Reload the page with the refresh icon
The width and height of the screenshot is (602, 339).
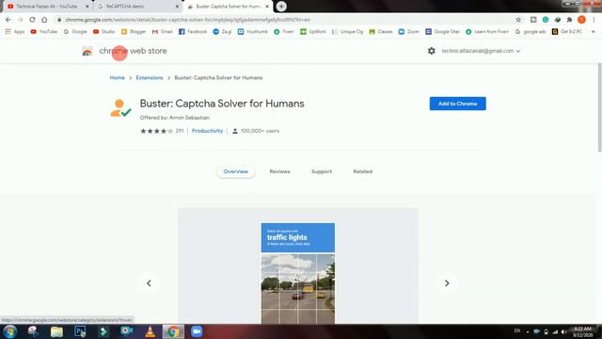[x=32, y=20]
